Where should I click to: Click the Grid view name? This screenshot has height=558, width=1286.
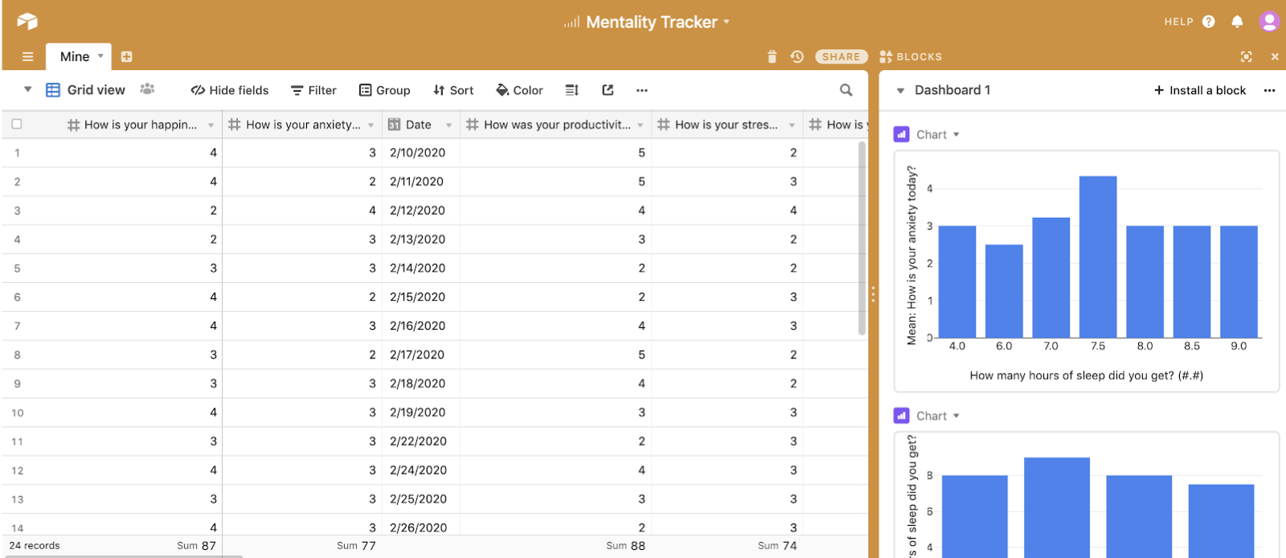pyautogui.click(x=96, y=90)
